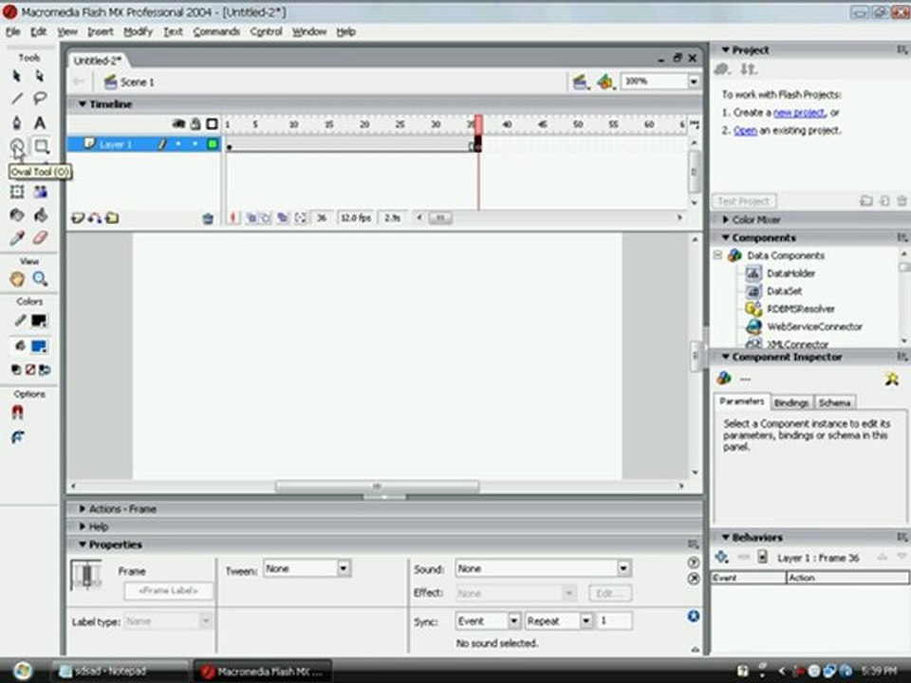Switch to the Bindings tab

(791, 402)
